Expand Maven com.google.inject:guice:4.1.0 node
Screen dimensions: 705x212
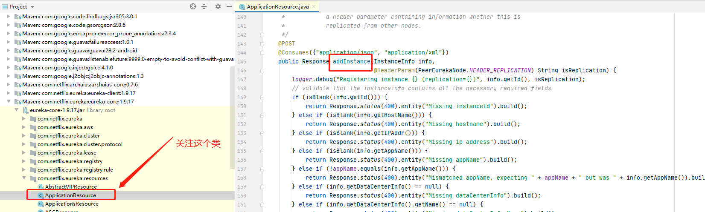9,68
